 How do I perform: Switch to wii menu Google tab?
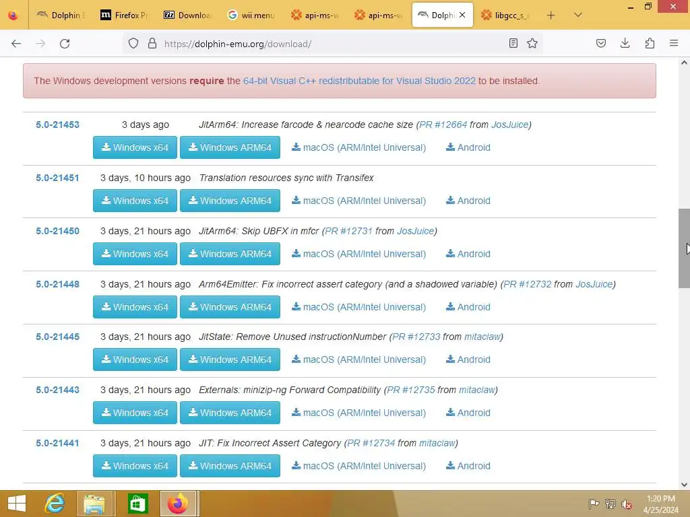coord(252,15)
